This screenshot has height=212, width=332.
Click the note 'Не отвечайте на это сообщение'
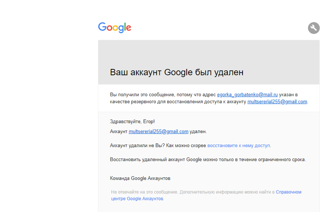click(x=145, y=192)
